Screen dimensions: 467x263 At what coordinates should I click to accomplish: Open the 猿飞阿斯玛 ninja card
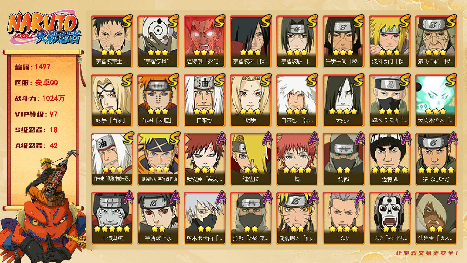pyautogui.click(x=436, y=159)
